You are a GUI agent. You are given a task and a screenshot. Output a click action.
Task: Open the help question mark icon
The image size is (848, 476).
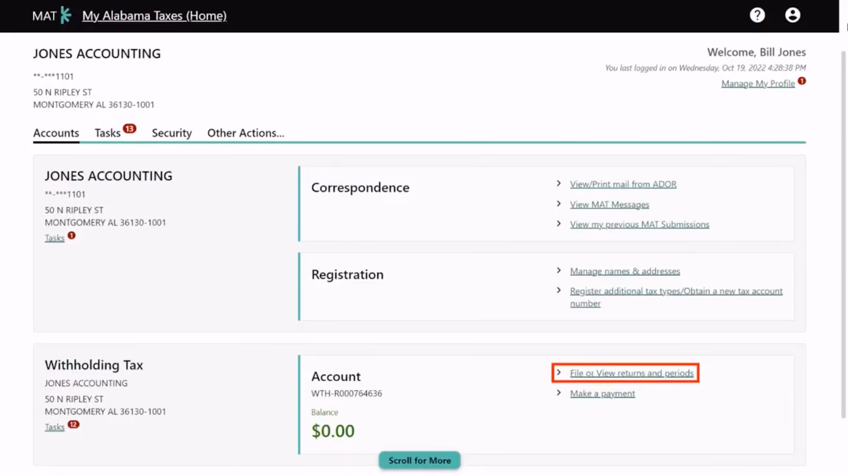[757, 15]
